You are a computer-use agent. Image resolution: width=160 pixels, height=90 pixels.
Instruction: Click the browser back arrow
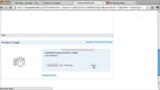pyautogui.click(x=2, y=7)
